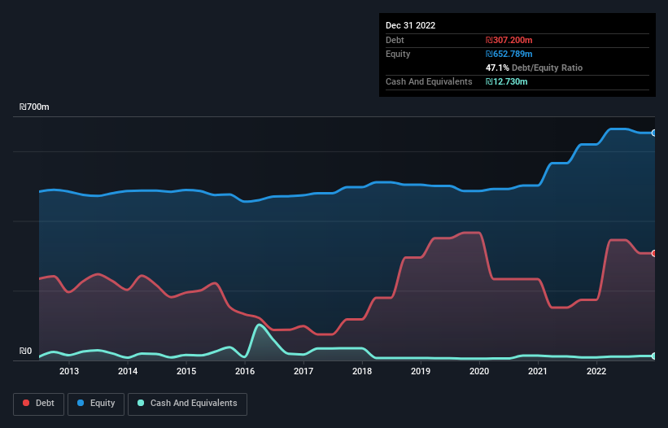Toggle the Equity legend button
The image size is (668, 428).
point(96,404)
